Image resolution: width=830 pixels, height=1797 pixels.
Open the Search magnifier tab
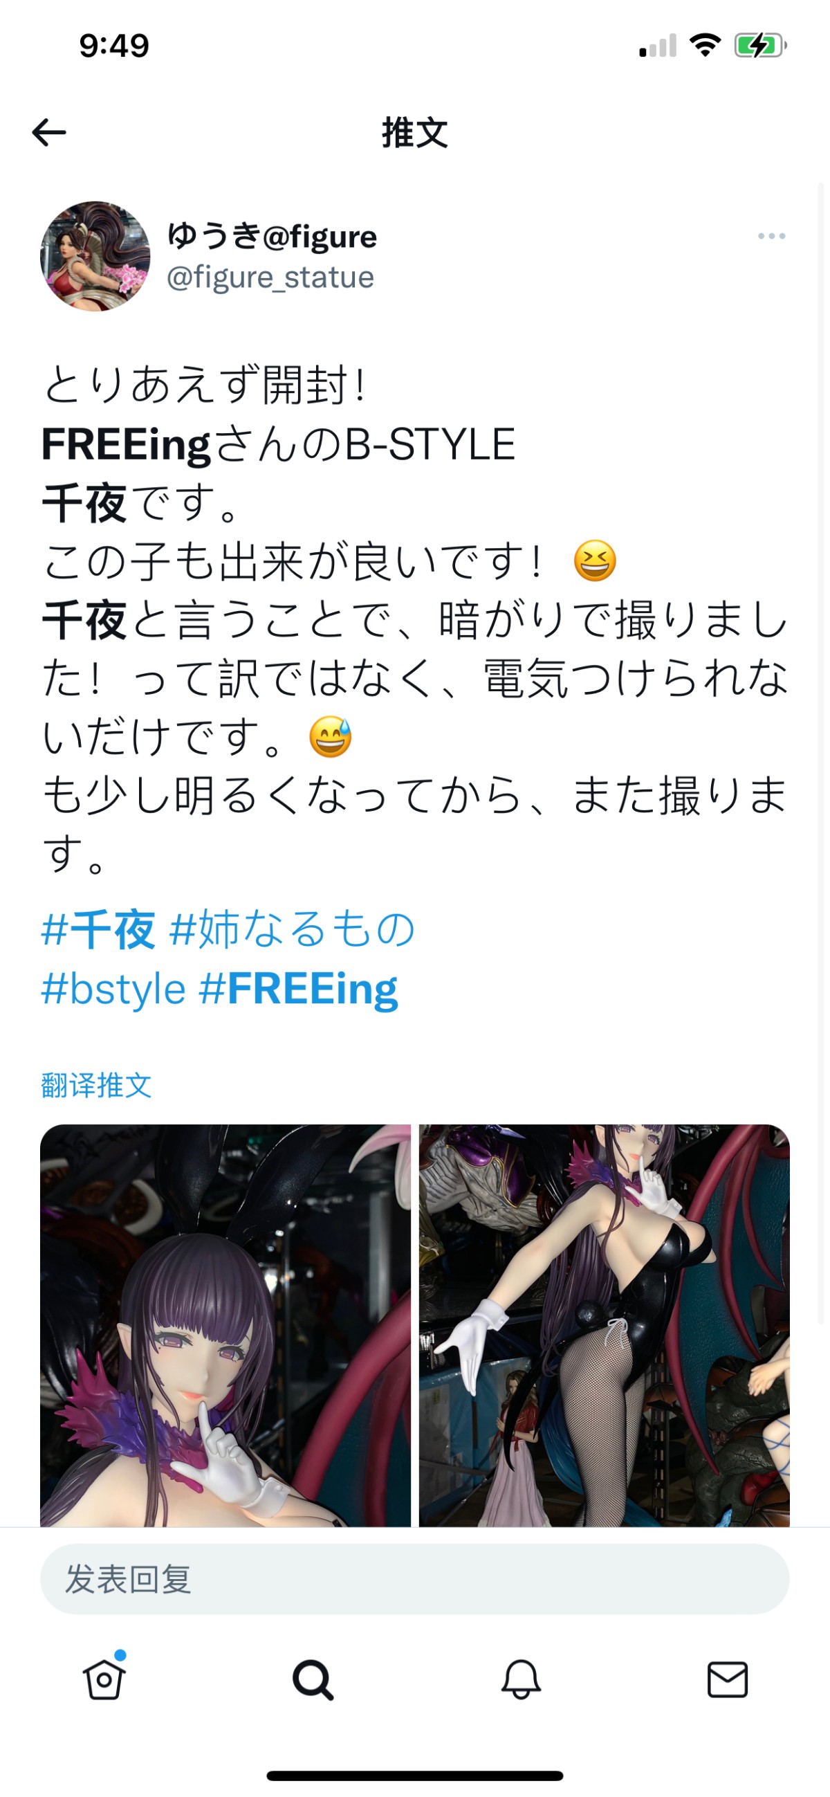point(312,1680)
